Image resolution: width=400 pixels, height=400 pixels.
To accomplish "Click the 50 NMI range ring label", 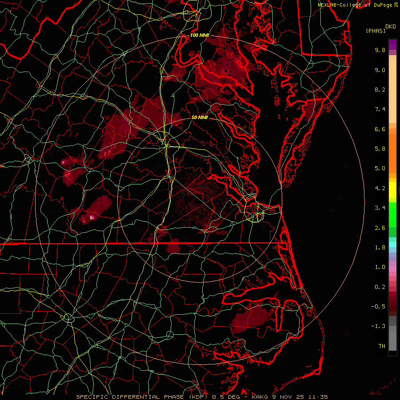I will click(x=200, y=118).
